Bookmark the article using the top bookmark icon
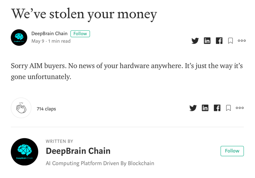Image resolution: width=255 pixels, height=178 pixels. pos(230,41)
